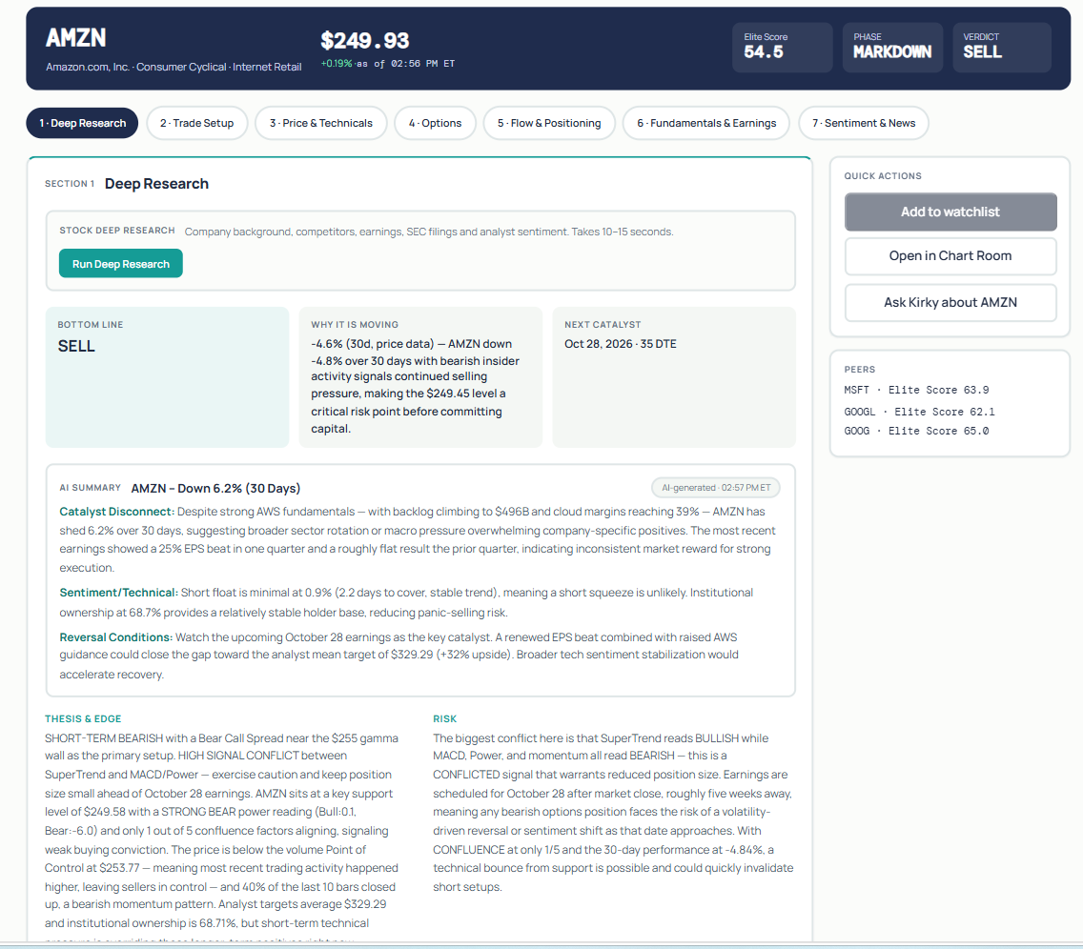Screen dimensions: 1083x949
Task: Click the AMZN ticker title
Action: [76, 38]
